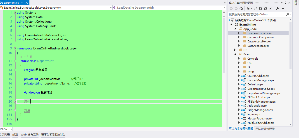Screen dimensions: 299x138
Task: Click the login.aspx file icon
Action: click(x=244, y=114)
